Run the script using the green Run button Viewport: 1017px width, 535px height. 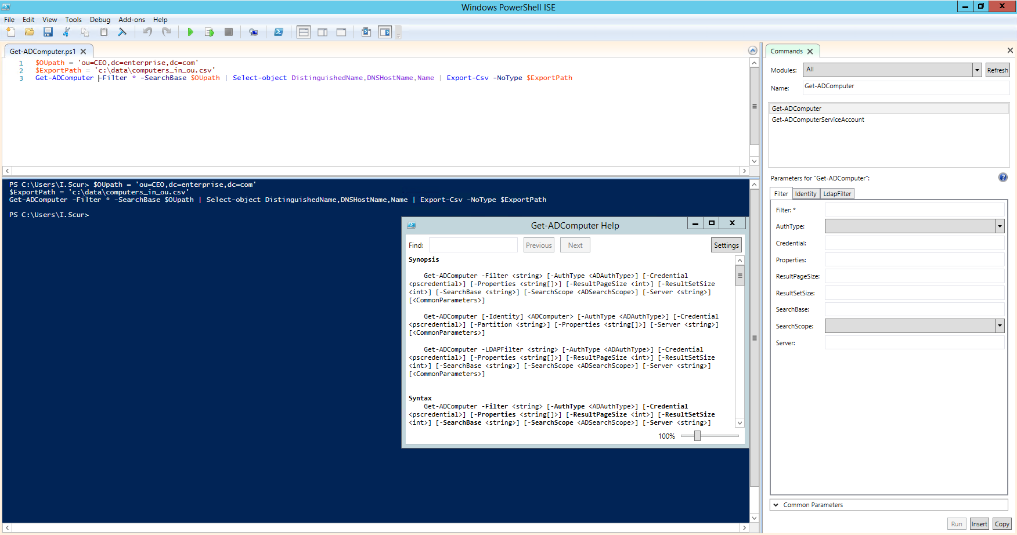tap(190, 32)
